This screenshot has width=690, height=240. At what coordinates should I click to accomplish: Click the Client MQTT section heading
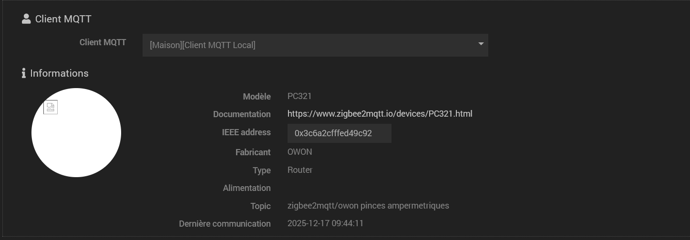point(63,19)
